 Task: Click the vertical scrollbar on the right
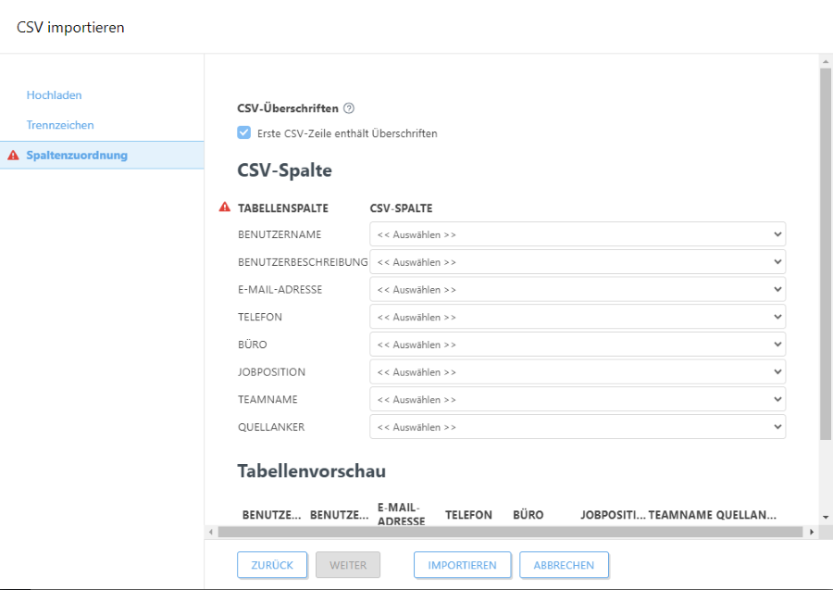[x=824, y=278]
